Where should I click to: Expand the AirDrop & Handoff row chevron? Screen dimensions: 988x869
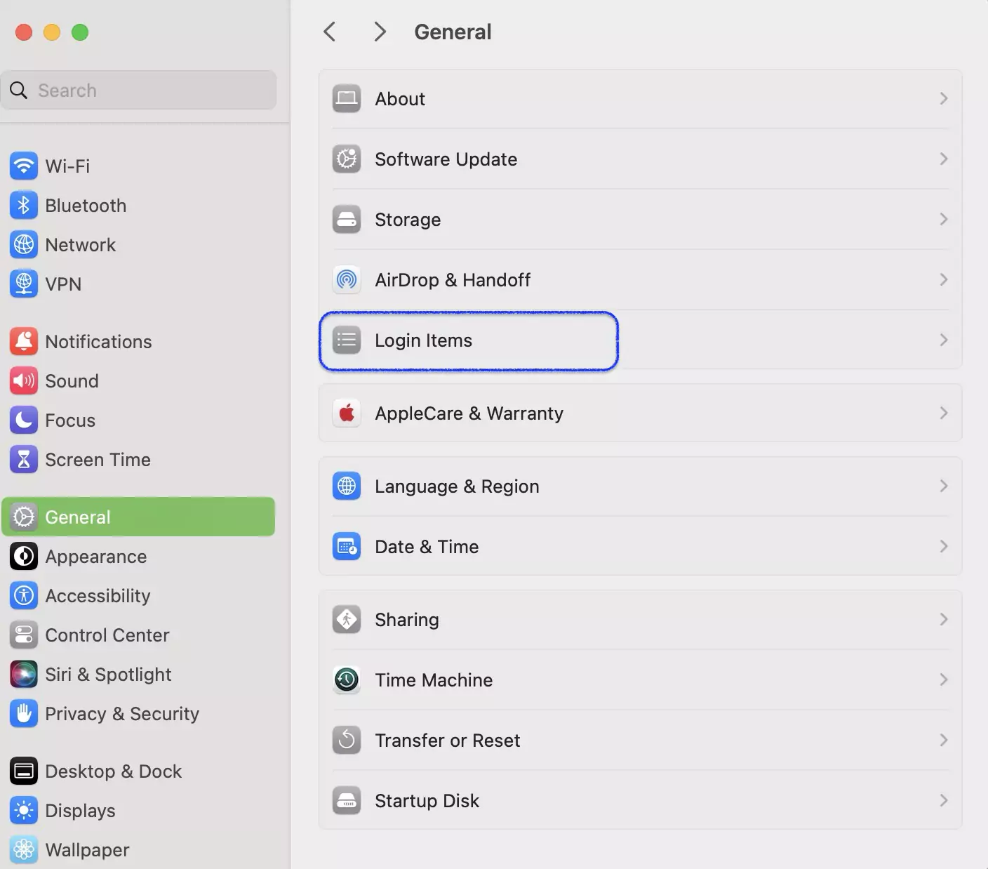(944, 280)
